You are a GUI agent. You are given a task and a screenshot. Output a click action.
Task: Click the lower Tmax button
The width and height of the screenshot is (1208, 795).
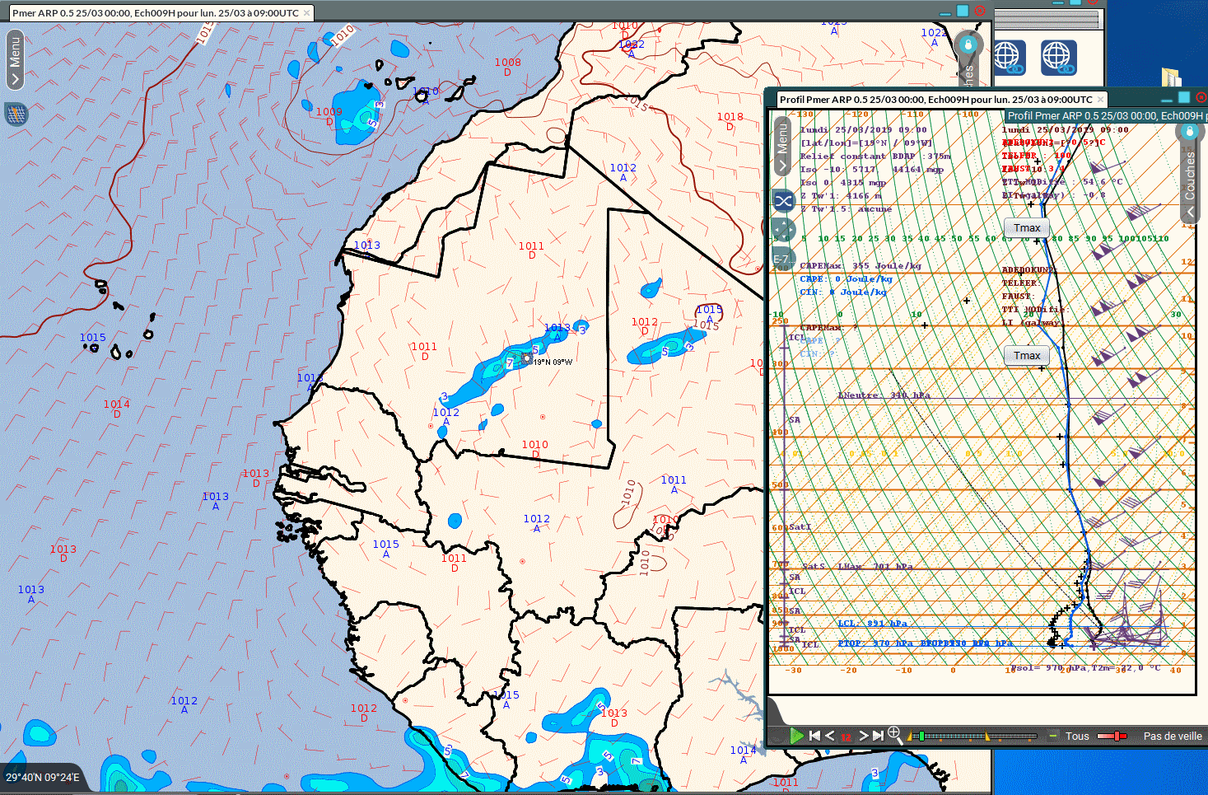(1027, 355)
